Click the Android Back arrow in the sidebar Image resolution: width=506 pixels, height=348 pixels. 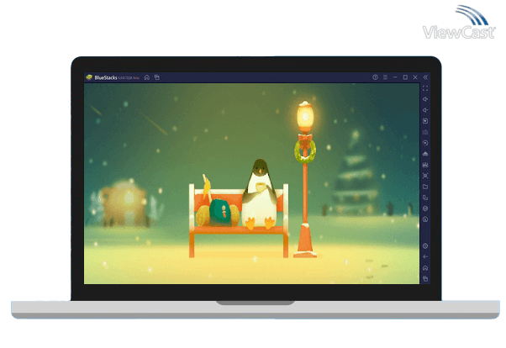(x=425, y=257)
